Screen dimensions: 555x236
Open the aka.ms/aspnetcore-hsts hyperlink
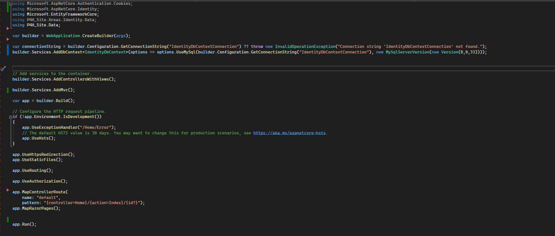289,132
